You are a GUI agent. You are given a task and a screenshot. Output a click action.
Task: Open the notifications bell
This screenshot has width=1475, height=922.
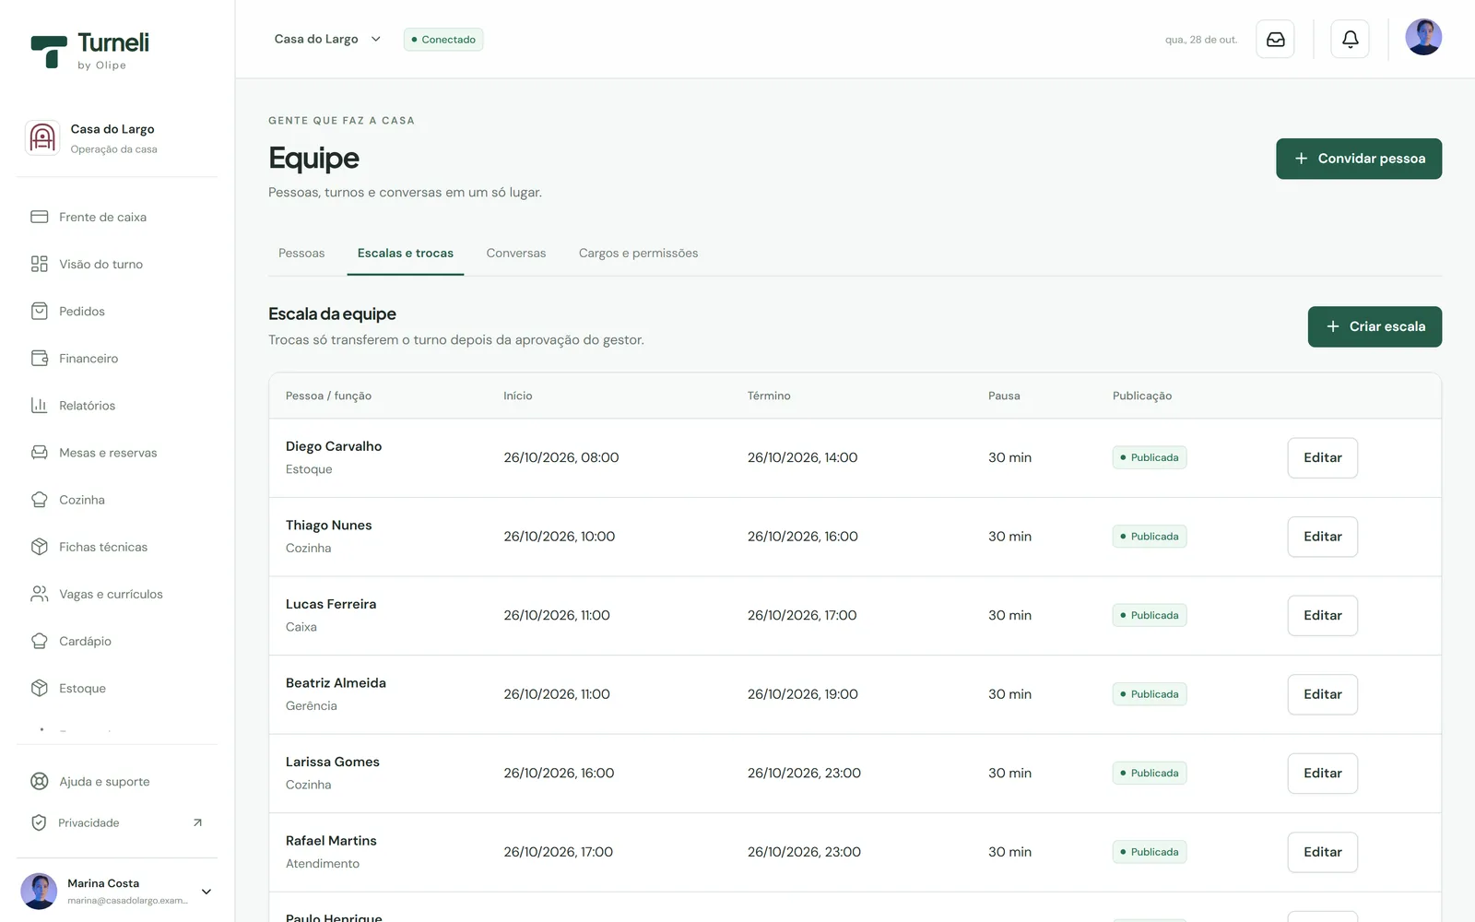(1350, 40)
